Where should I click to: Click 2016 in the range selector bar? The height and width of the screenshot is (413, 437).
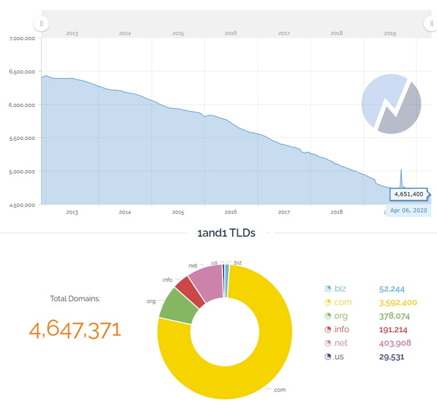tap(231, 33)
